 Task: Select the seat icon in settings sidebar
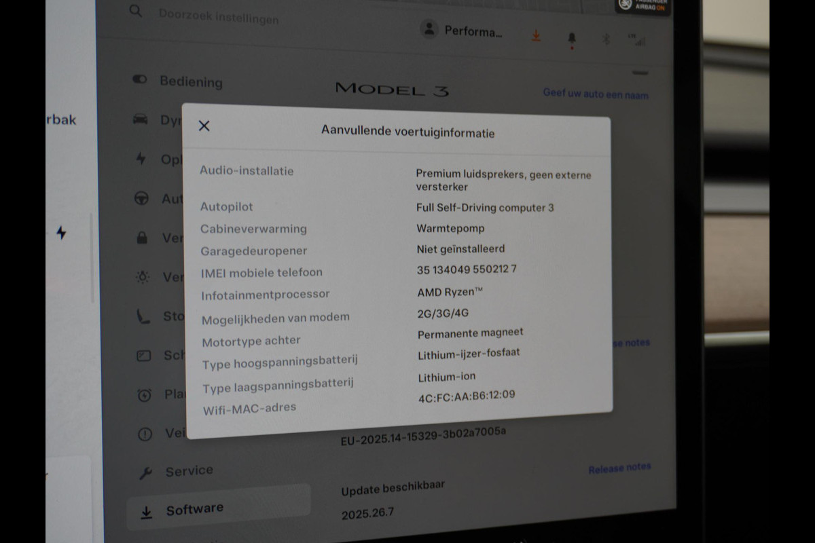point(143,316)
